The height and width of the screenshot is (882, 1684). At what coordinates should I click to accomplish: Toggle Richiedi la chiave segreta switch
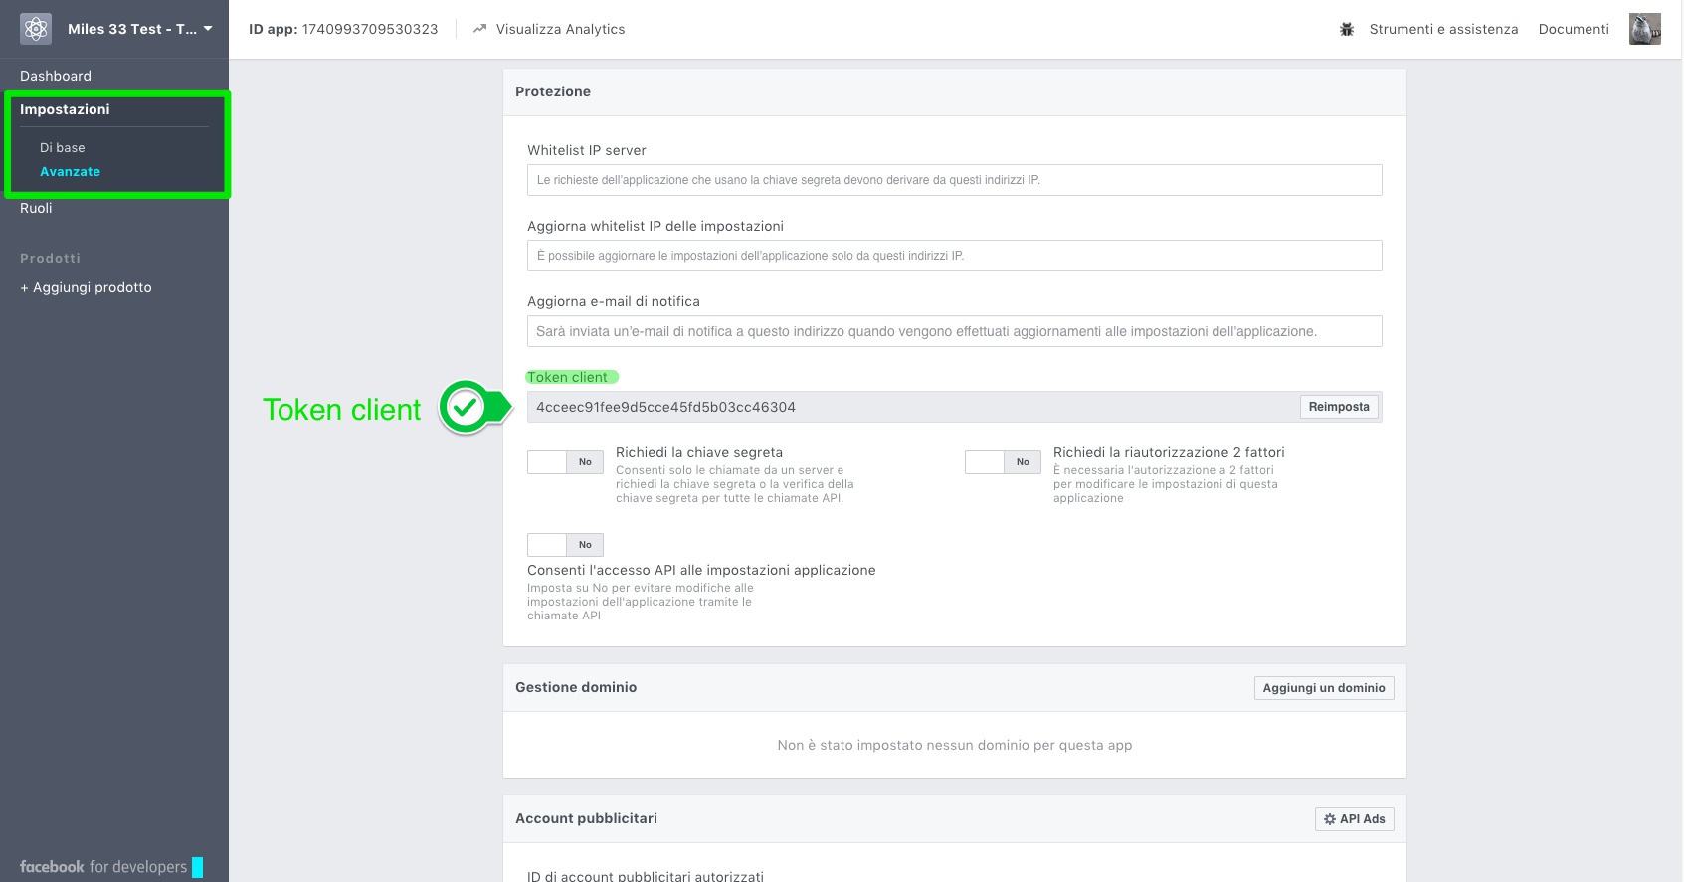[565, 462]
